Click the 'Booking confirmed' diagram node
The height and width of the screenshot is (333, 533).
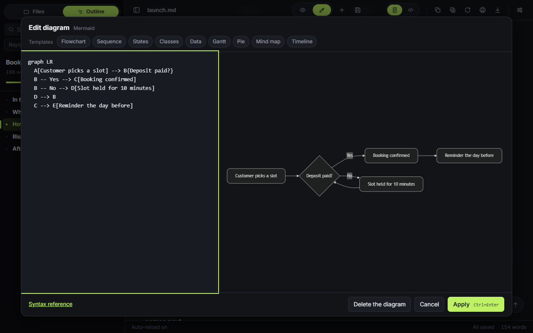click(391, 155)
